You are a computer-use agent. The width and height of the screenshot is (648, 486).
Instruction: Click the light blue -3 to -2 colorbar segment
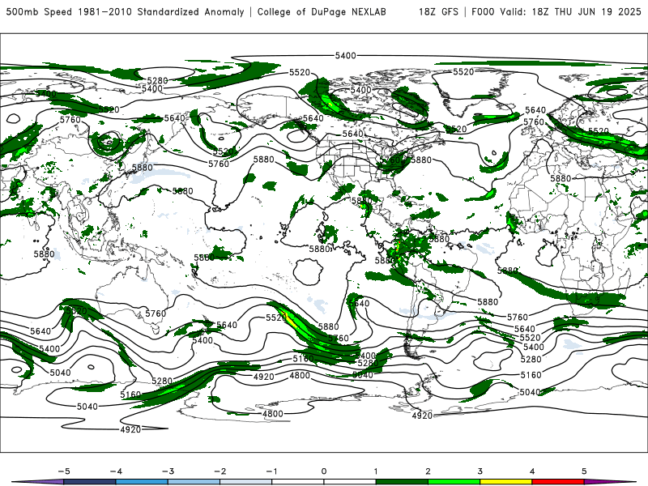point(194,482)
